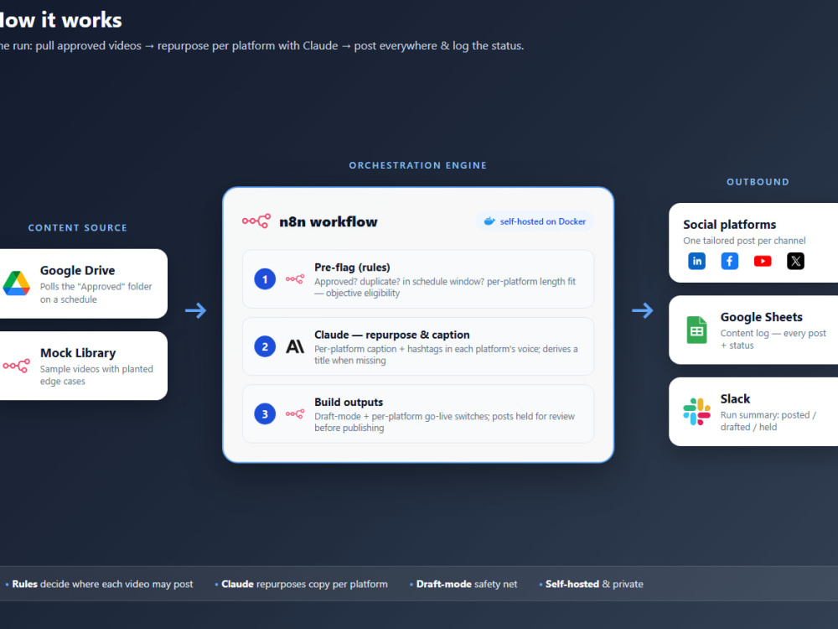This screenshot has width=838, height=629.
Task: Click the Facebook icon under Social platforms
Action: coord(730,261)
